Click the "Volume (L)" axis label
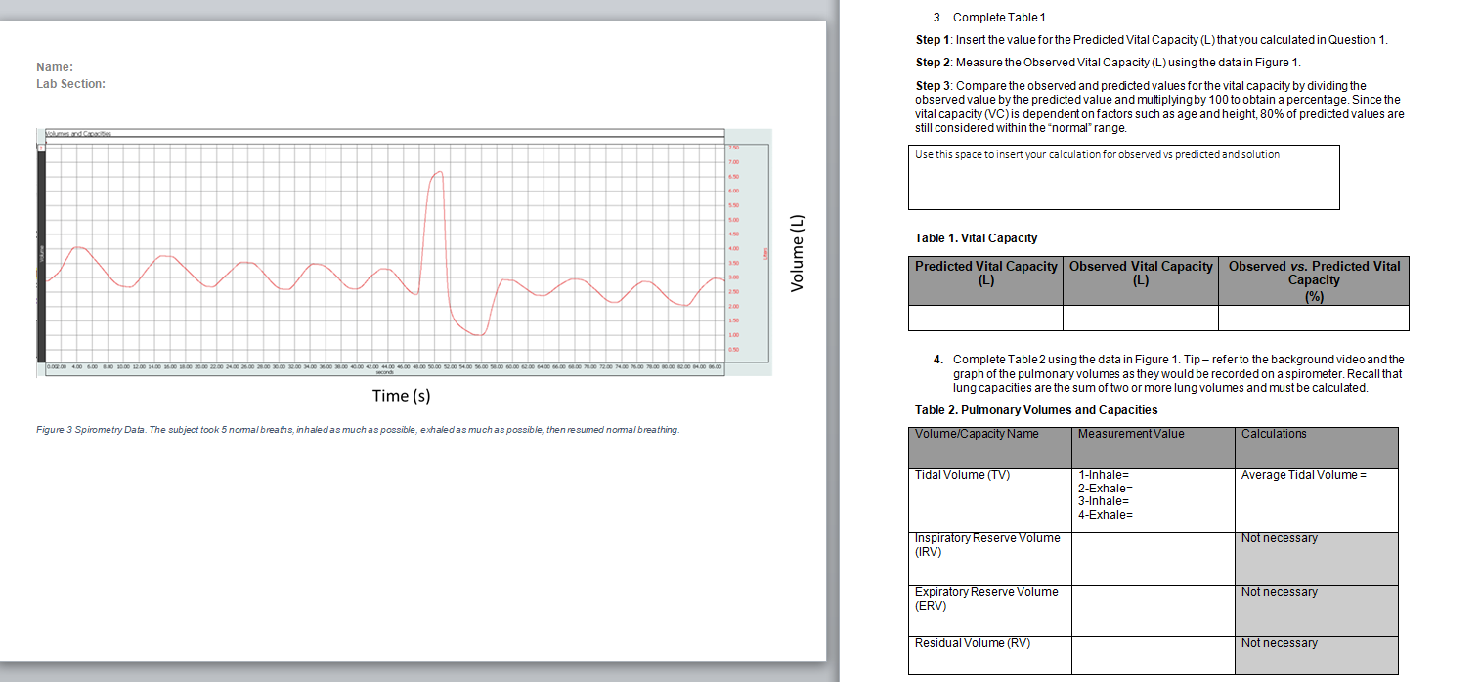This screenshot has height=682, width=1480. pos(797,252)
